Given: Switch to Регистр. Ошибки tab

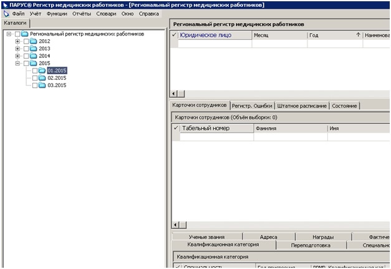Looking at the screenshot, I should [x=252, y=106].
